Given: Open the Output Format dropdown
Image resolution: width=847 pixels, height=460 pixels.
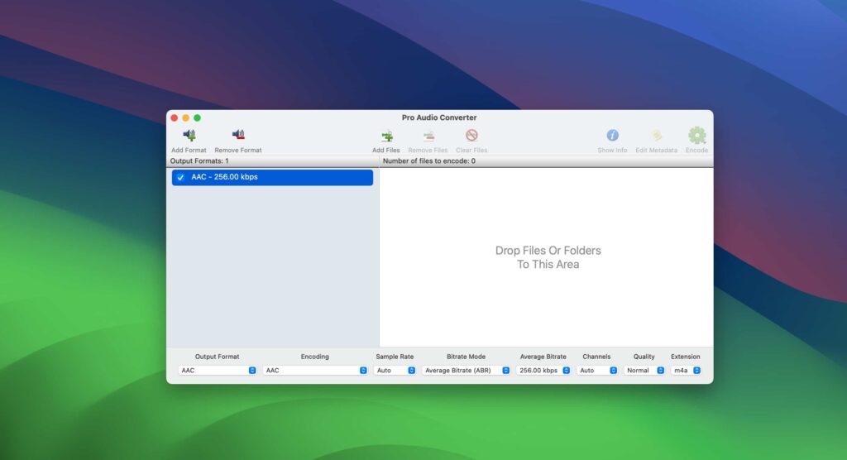Looking at the screenshot, I should (x=218, y=371).
